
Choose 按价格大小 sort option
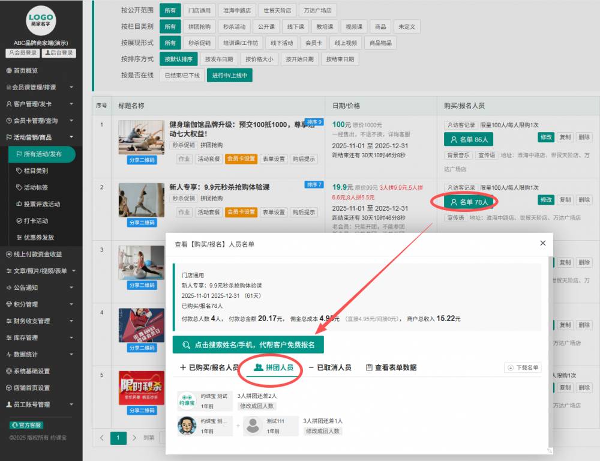[259, 59]
